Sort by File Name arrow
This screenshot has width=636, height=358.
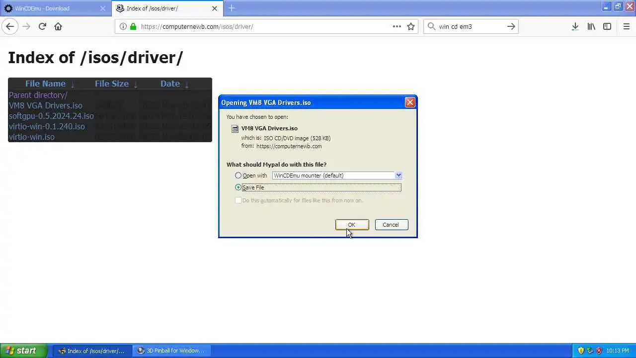click(x=73, y=85)
